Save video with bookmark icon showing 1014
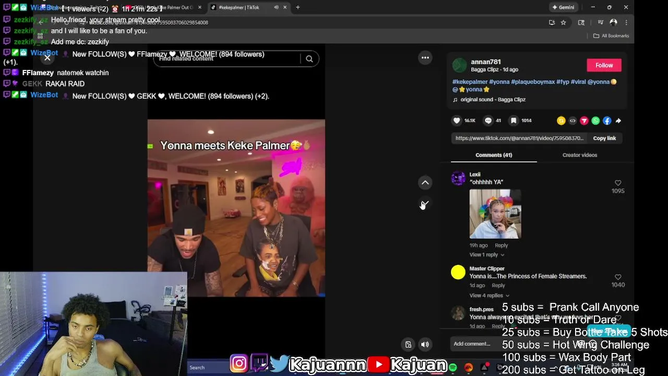 [514, 121]
